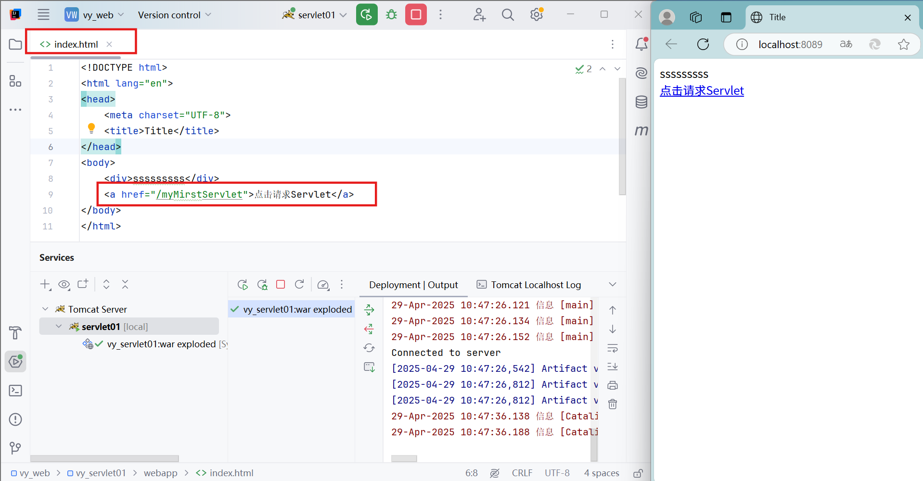Open the notifications bell
The width and height of the screenshot is (923, 481).
point(641,44)
